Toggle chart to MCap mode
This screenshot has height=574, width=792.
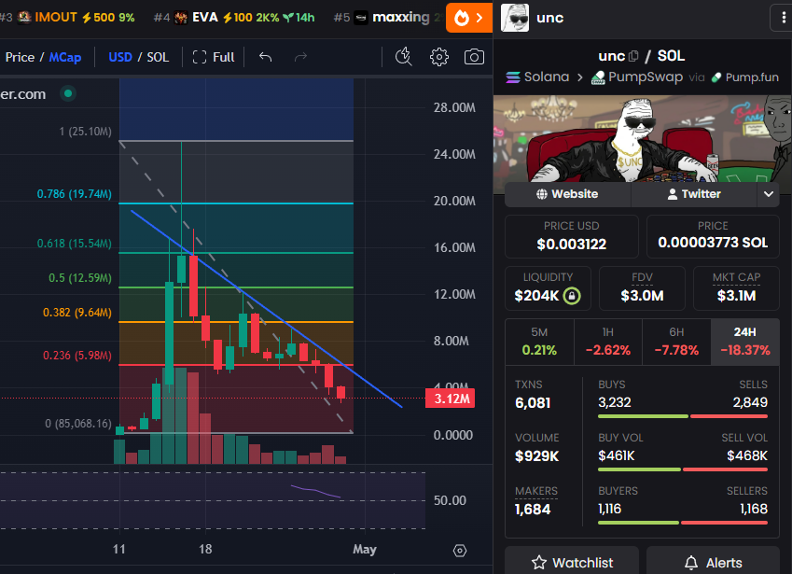64,57
